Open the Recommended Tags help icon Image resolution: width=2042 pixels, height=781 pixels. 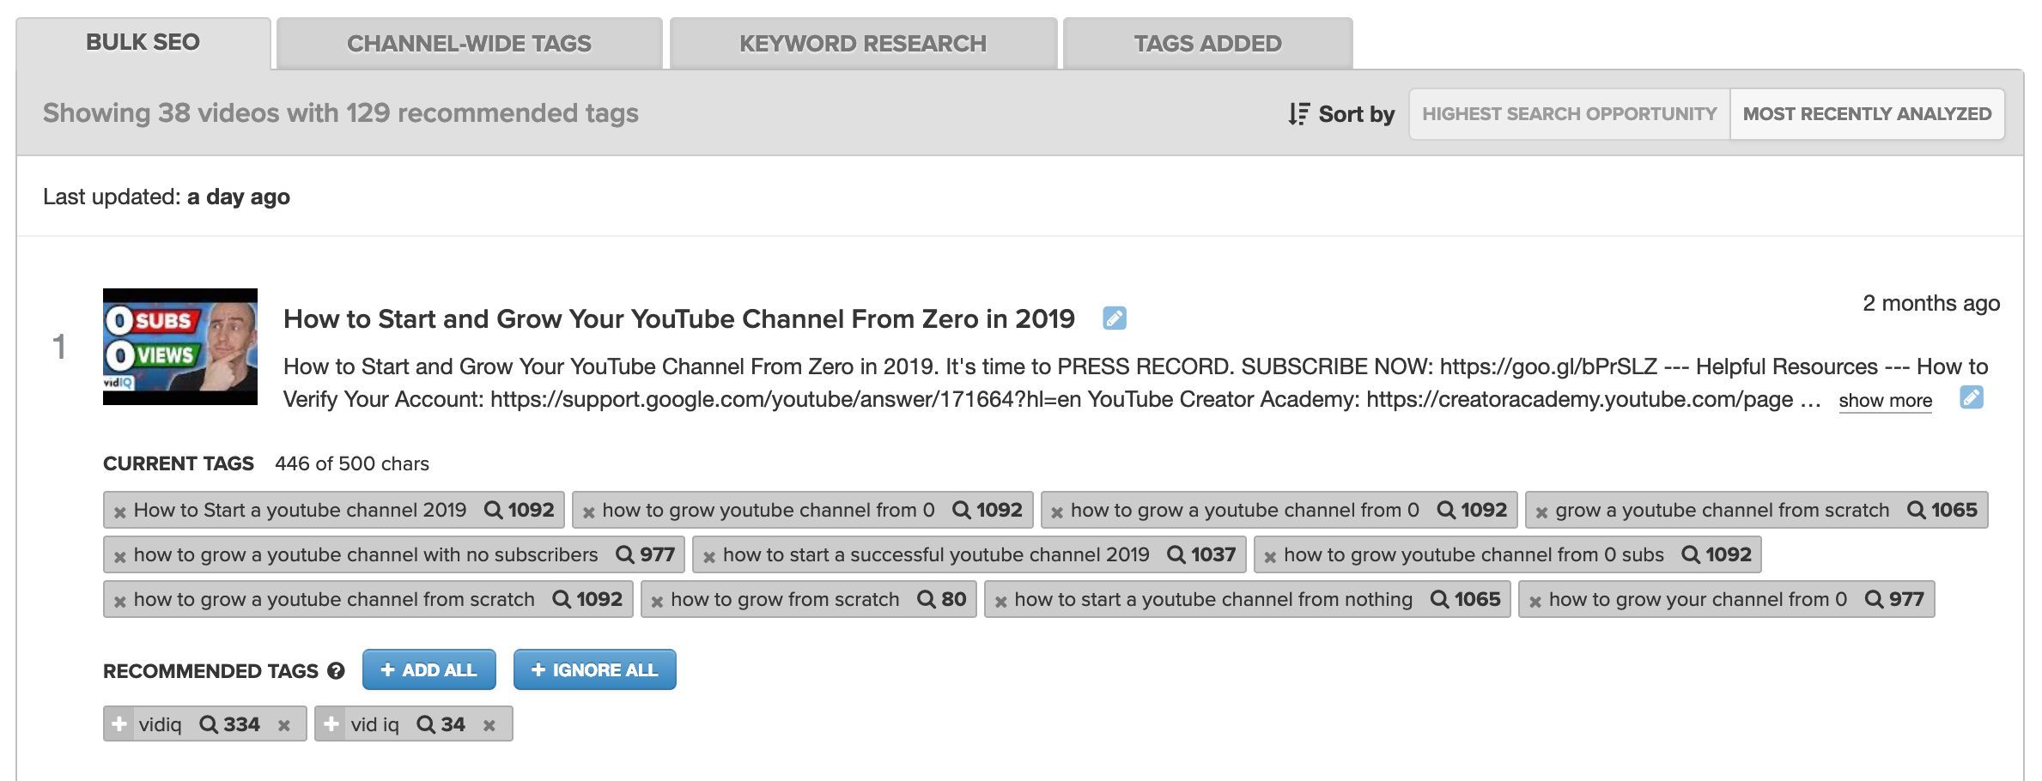pyautogui.click(x=336, y=671)
